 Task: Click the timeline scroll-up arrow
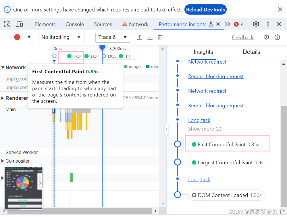[x=163, y=49]
